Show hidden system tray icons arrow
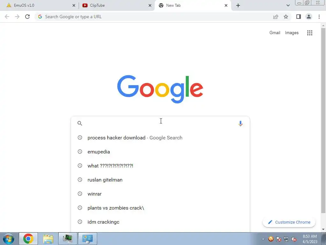Image resolution: width=326 pixels, height=245 pixels. 263,239
